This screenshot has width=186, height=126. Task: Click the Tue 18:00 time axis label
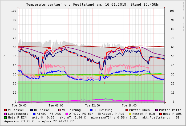click(x=129, y=106)
